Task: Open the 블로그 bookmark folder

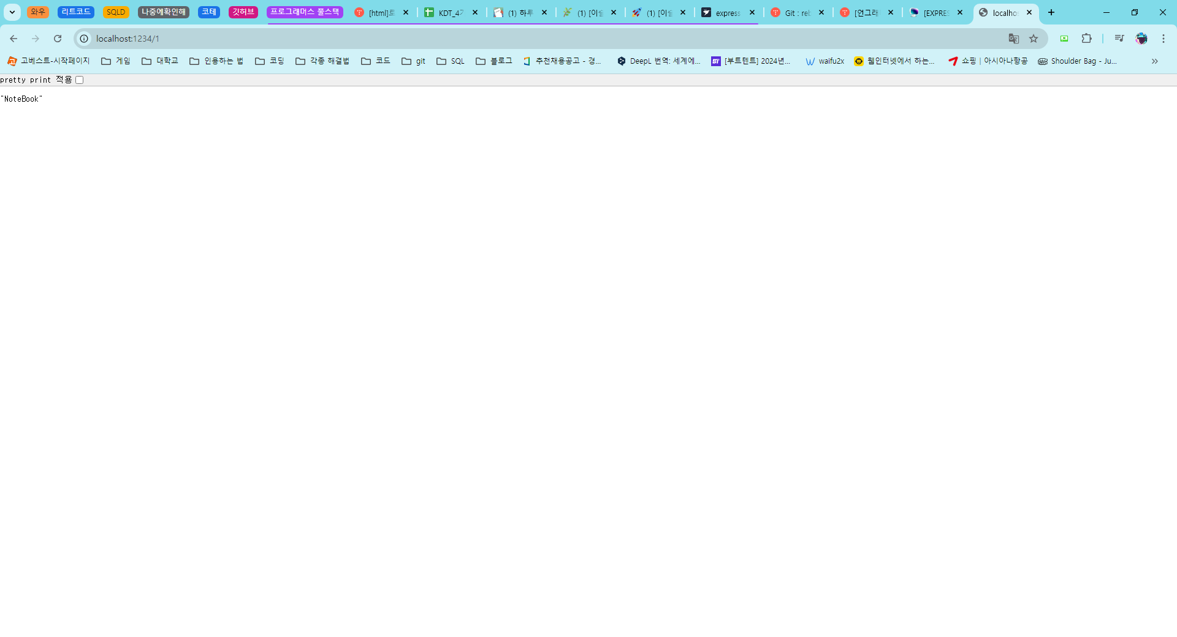Action: coord(494,61)
